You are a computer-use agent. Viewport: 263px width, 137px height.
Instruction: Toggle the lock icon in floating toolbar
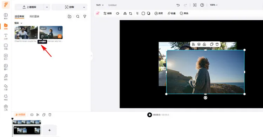pos(204,44)
